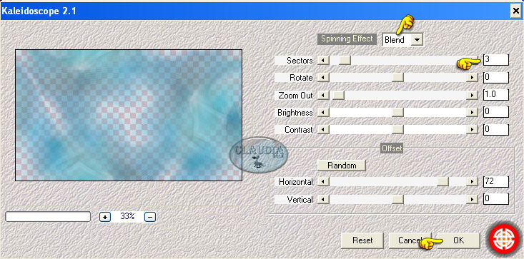Click the Rotate slider thumb

coord(397,78)
